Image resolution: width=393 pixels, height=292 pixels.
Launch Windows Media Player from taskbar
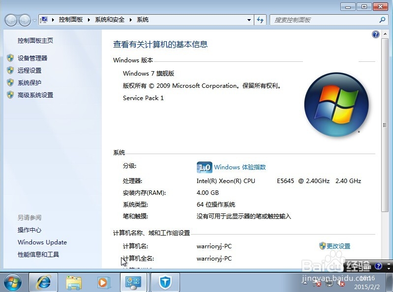click(104, 283)
